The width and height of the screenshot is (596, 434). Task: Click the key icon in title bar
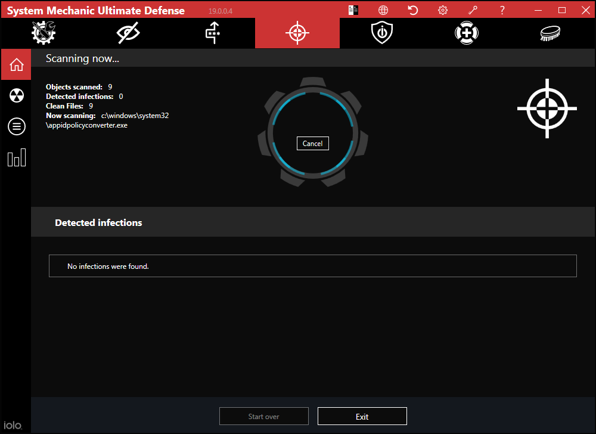473,10
